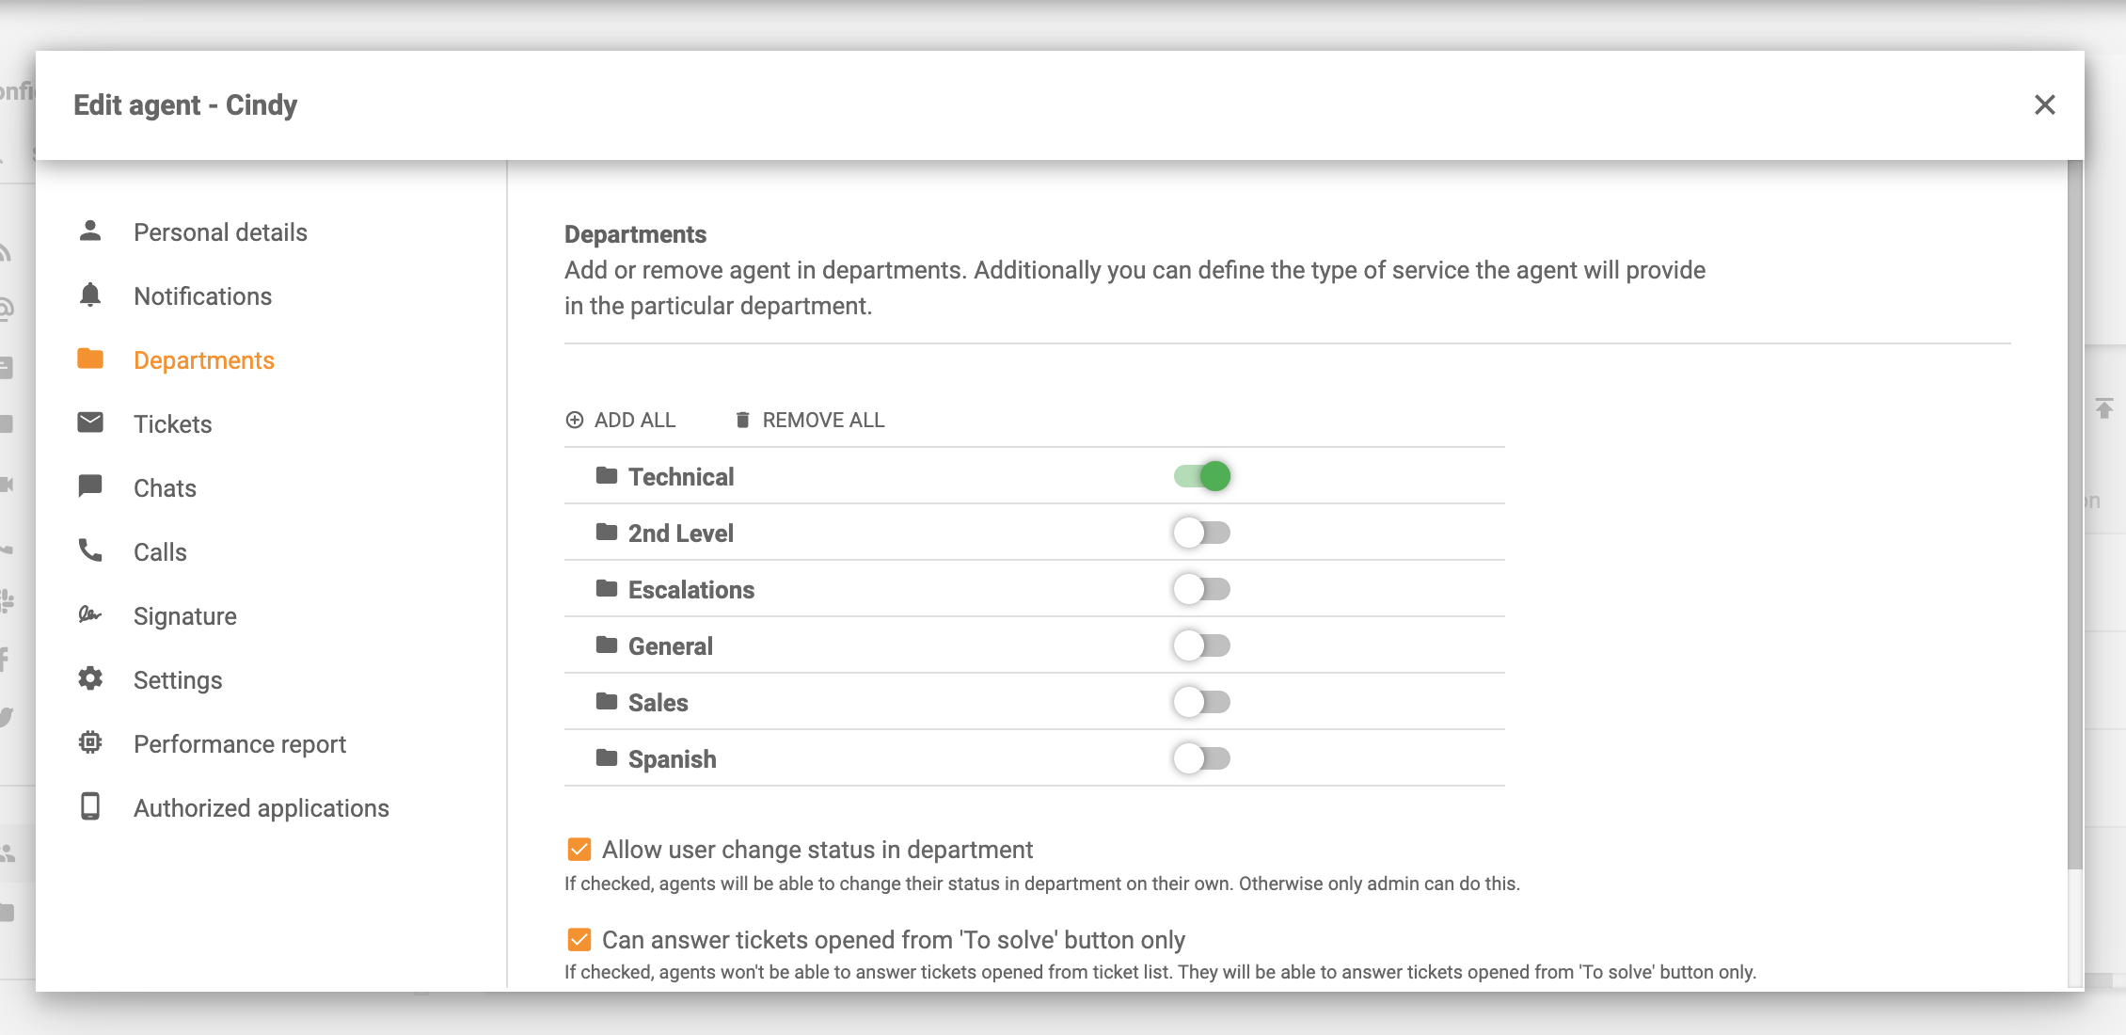2126x1035 pixels.
Task: Click the phone icon beside Calls
Action: (91, 550)
